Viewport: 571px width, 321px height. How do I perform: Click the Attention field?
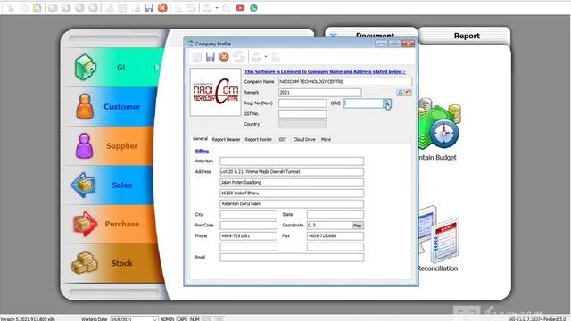point(292,160)
